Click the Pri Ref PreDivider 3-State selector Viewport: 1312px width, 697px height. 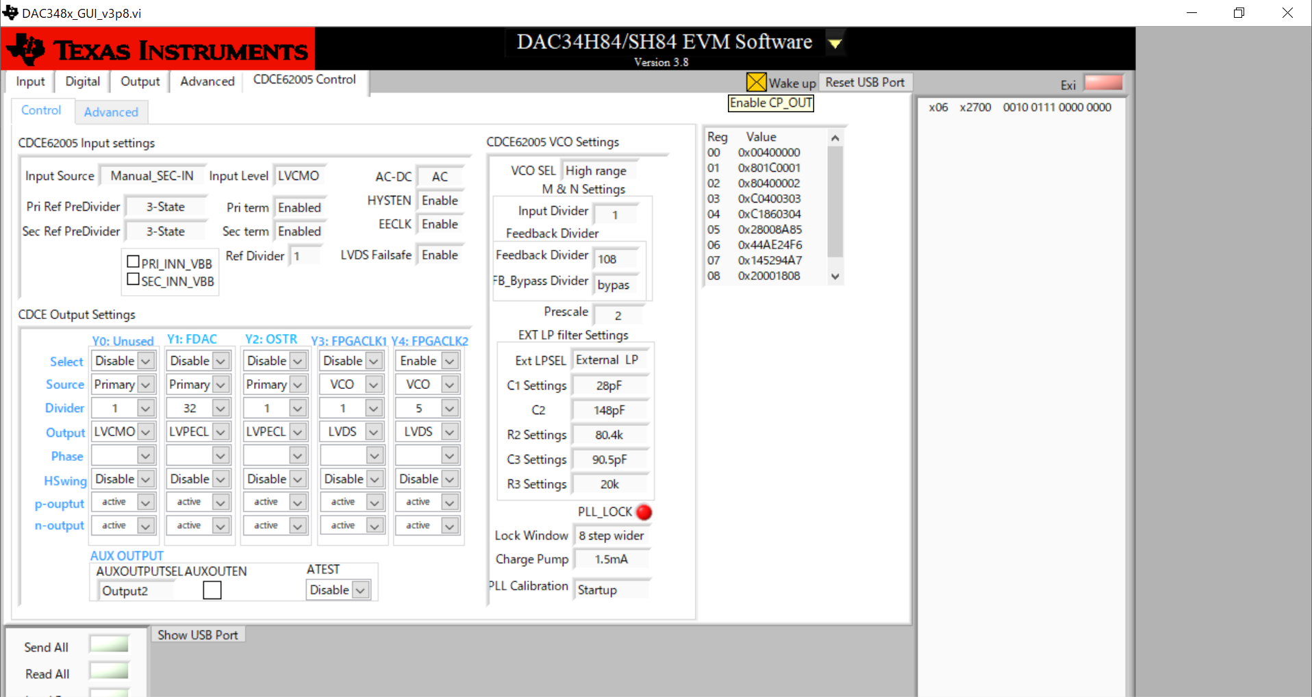click(166, 207)
